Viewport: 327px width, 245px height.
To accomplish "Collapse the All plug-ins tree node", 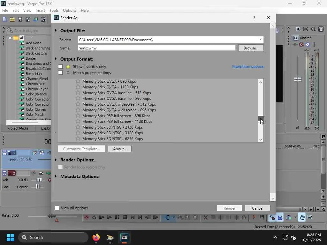I will (x=10, y=38).
